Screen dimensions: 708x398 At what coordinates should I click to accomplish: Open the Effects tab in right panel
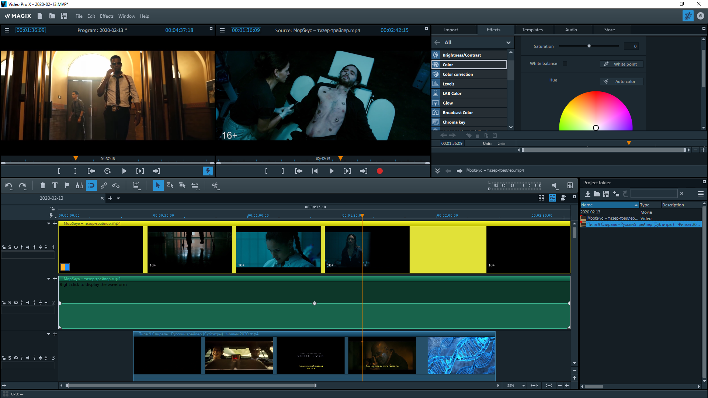(493, 29)
